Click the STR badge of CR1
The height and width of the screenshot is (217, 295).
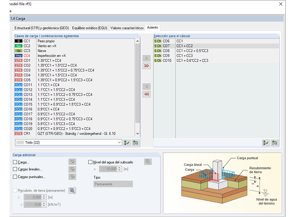pos(19,134)
